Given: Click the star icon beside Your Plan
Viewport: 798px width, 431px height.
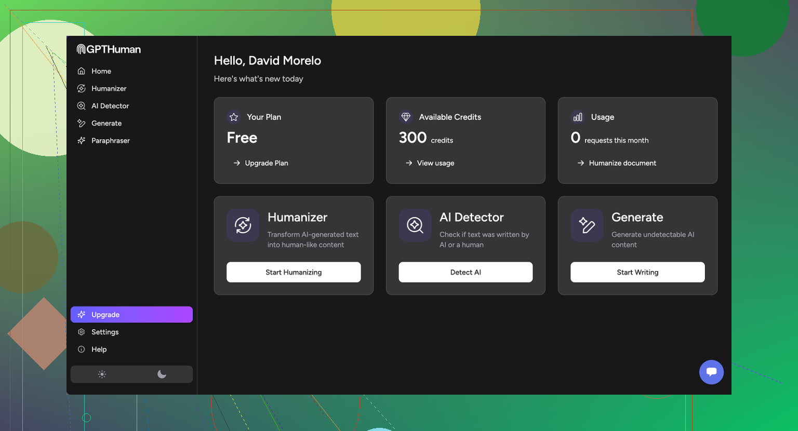Looking at the screenshot, I should [x=234, y=117].
